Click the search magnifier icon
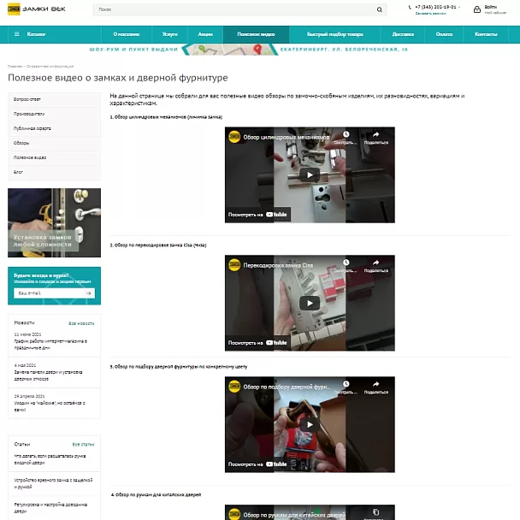 coord(380,9)
